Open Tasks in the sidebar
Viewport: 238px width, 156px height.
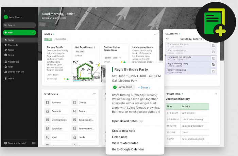click(x=11, y=54)
